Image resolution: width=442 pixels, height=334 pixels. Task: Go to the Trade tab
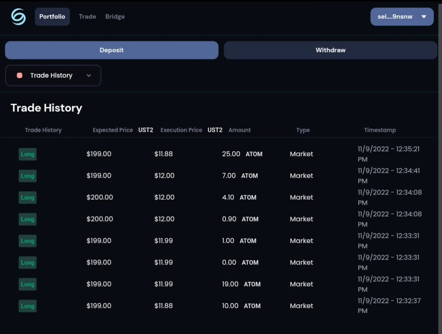click(x=88, y=17)
